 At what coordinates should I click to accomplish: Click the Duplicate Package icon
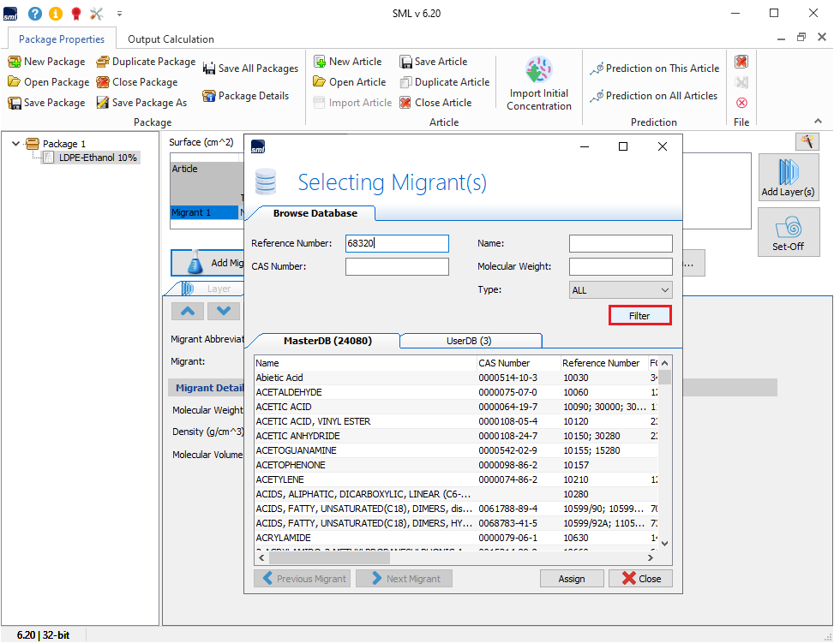tap(103, 62)
